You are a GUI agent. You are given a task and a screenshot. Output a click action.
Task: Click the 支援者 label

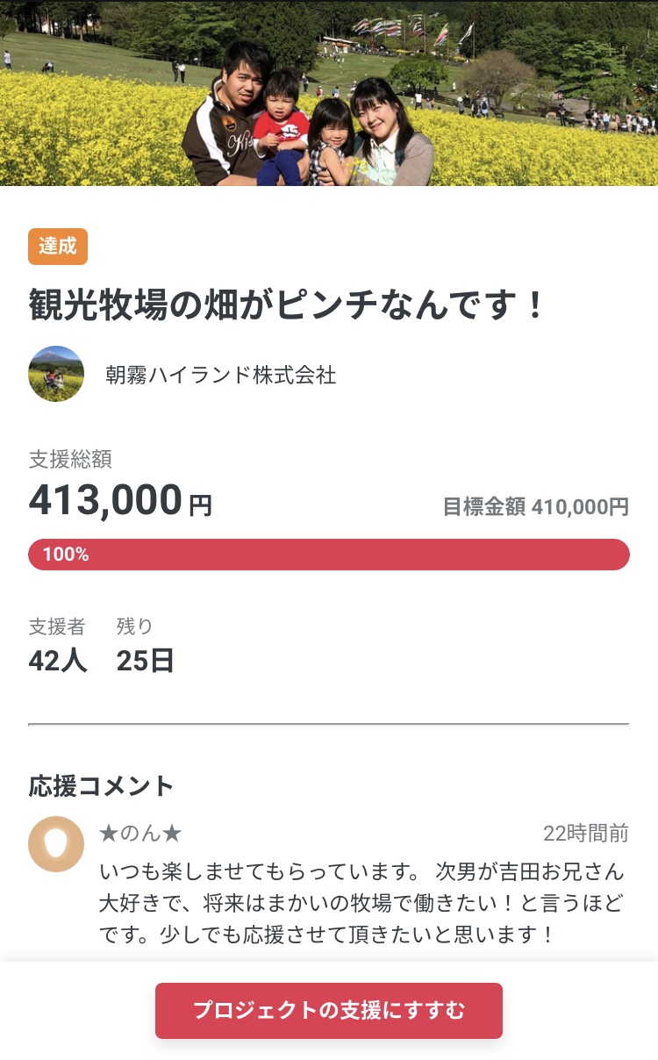click(x=57, y=627)
